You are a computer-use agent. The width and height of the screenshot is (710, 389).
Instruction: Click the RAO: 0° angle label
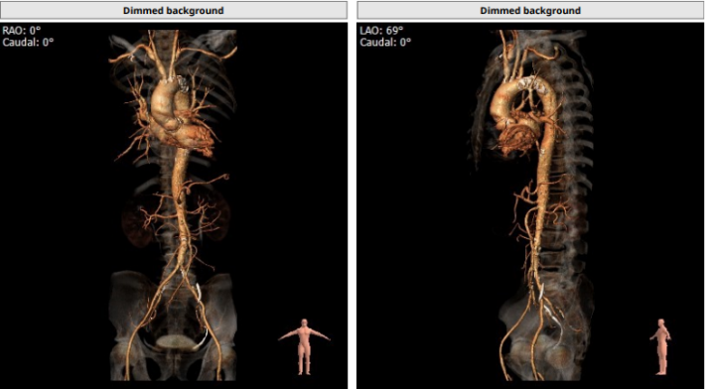point(21,31)
